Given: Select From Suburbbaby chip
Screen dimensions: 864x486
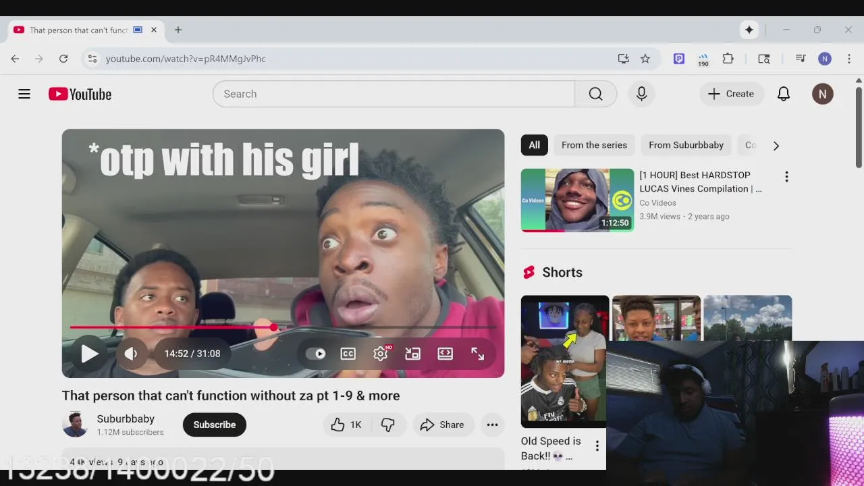Looking at the screenshot, I should coord(686,145).
